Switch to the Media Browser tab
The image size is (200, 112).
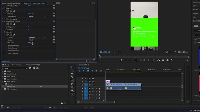point(16,65)
